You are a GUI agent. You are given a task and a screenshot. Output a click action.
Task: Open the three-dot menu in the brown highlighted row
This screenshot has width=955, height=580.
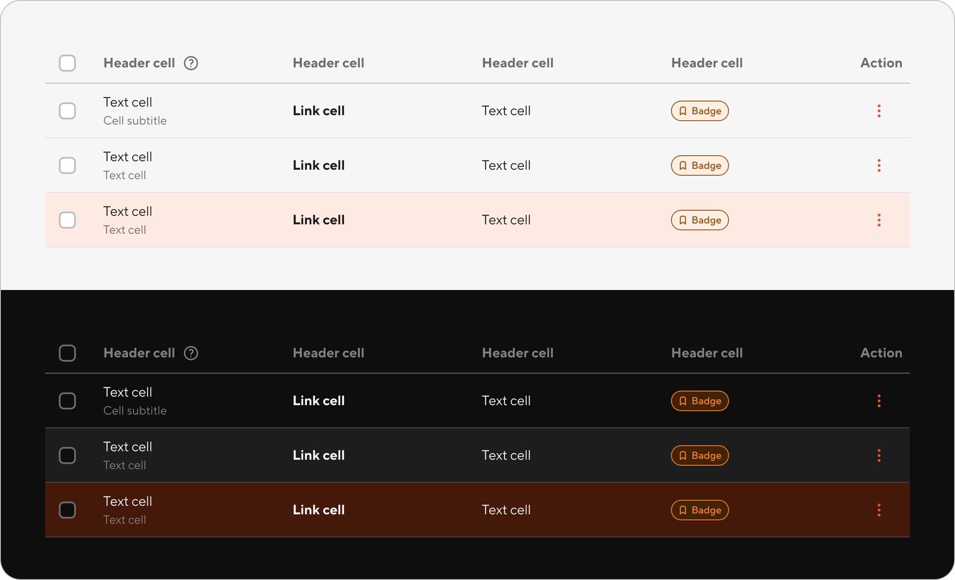(x=879, y=510)
